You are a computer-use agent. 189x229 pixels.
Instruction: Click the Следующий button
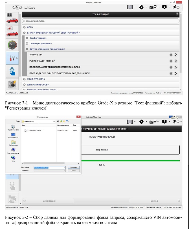pos(49,201)
